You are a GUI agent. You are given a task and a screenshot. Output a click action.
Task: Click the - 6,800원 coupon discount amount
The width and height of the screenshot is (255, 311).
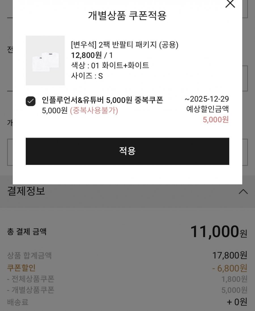229,268
